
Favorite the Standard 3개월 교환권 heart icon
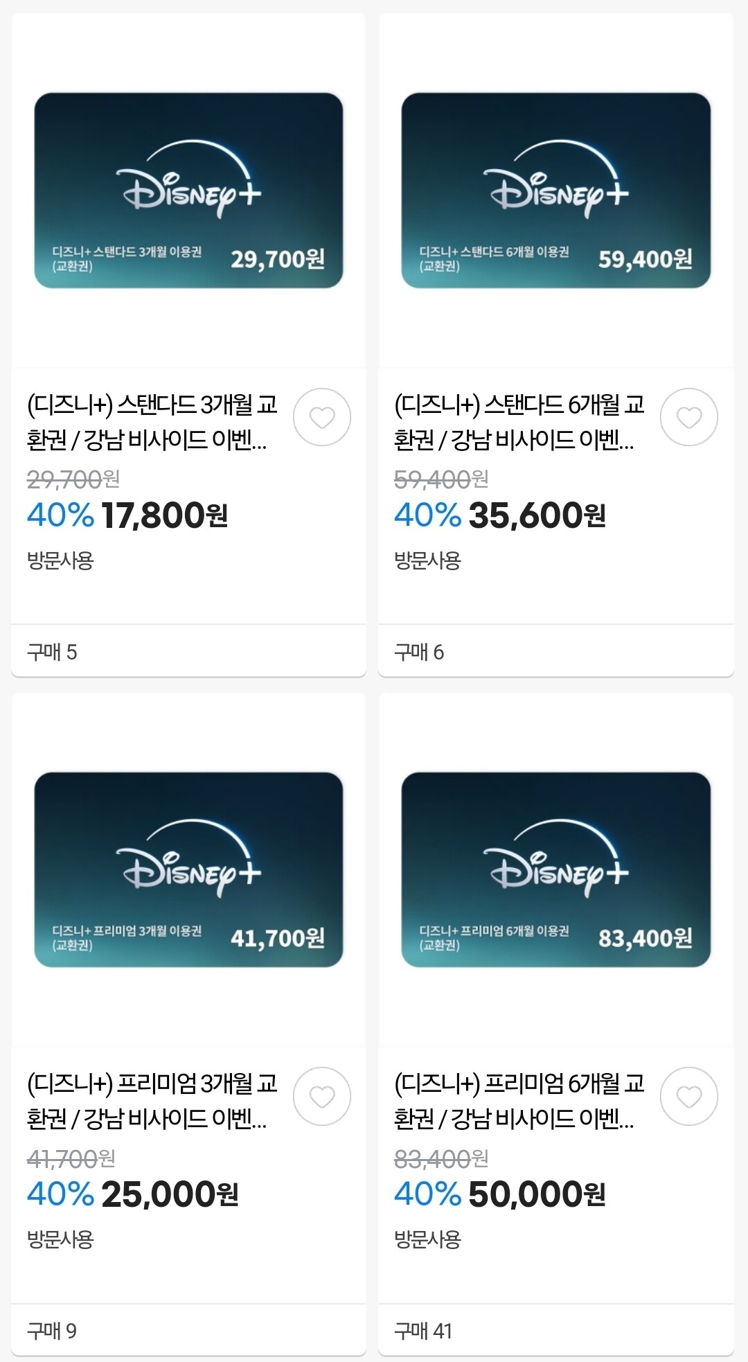click(x=322, y=417)
